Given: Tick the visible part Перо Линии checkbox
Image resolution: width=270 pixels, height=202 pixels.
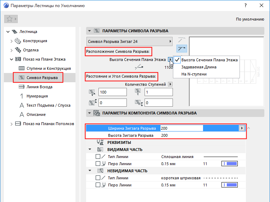Looking at the screenshot, I should click(x=98, y=164).
